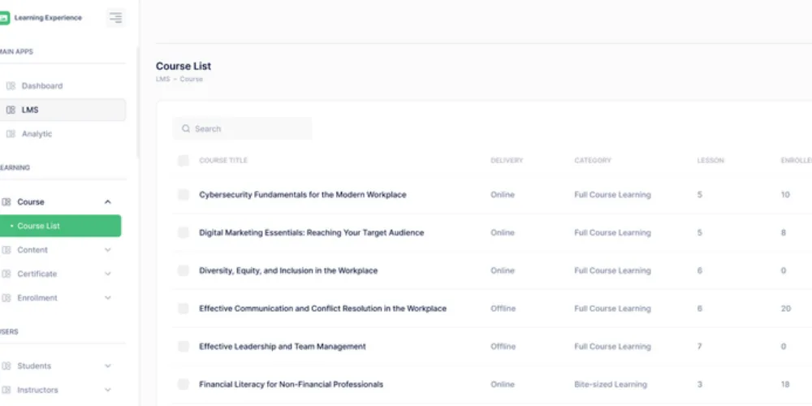Sort by the Course Title column header
This screenshot has width=812, height=406.
223,161
